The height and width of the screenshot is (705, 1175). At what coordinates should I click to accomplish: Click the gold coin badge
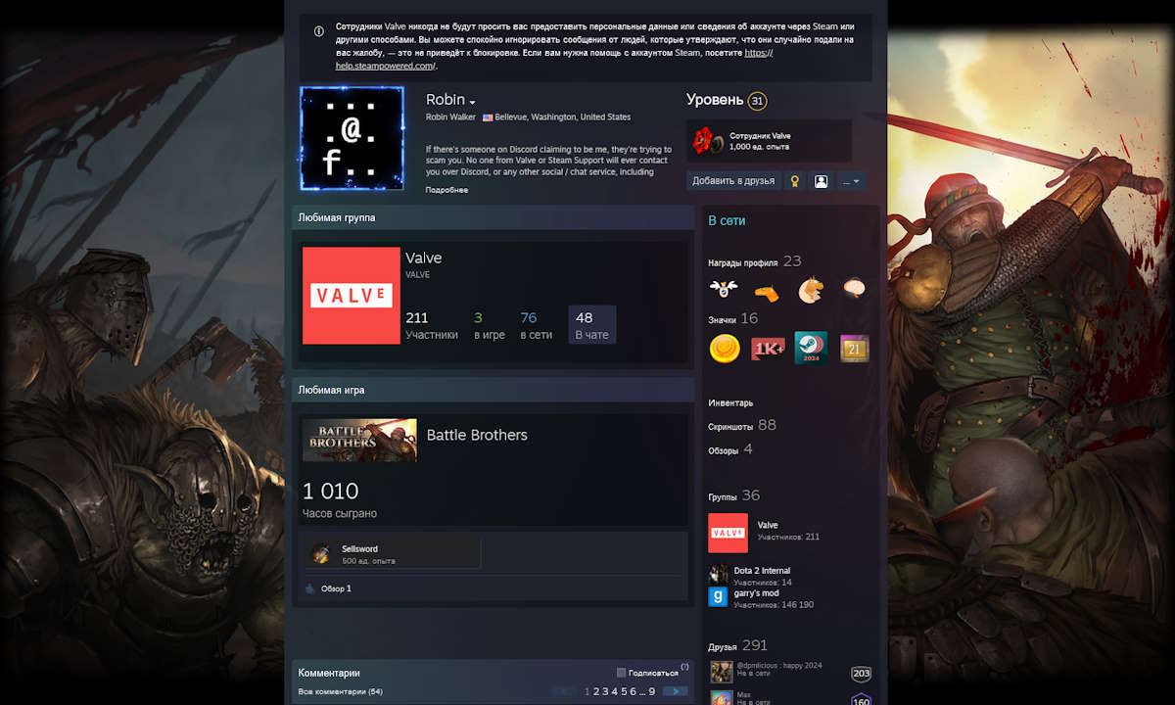725,348
